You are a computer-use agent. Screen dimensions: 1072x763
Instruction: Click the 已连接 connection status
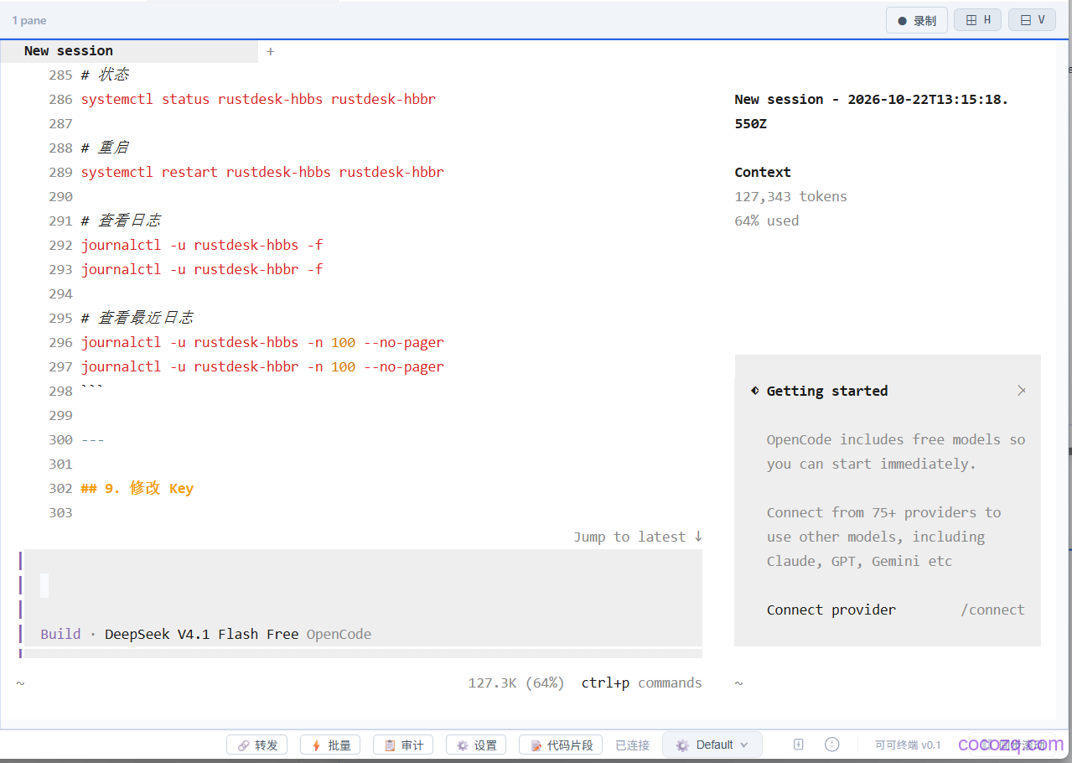coord(632,745)
